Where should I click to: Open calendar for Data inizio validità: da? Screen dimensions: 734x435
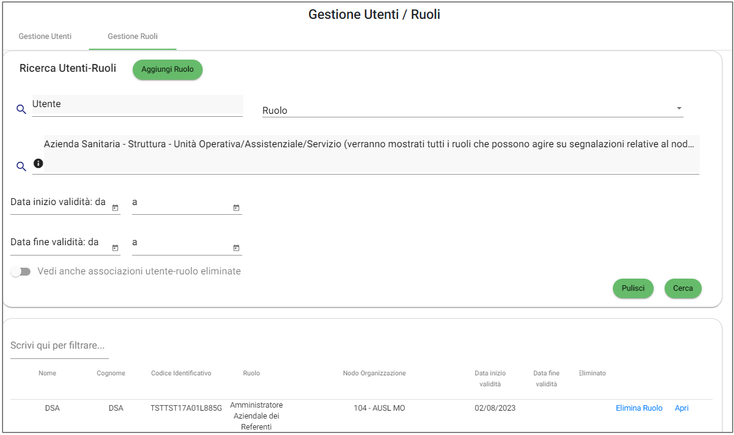point(115,208)
